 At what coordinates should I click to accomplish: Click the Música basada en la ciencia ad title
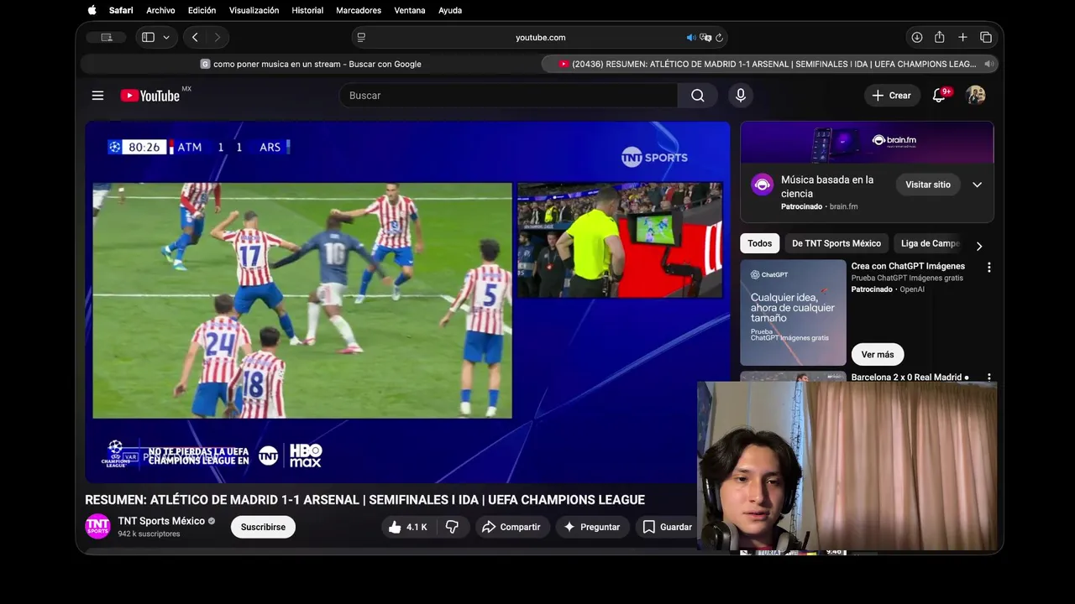(x=827, y=186)
